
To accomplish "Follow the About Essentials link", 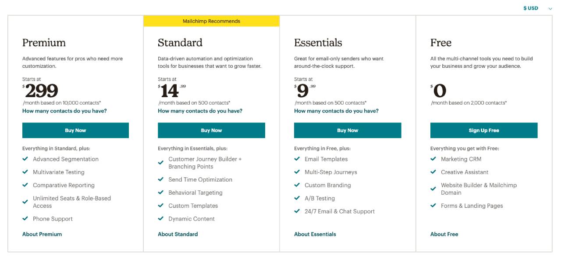I will [315, 234].
